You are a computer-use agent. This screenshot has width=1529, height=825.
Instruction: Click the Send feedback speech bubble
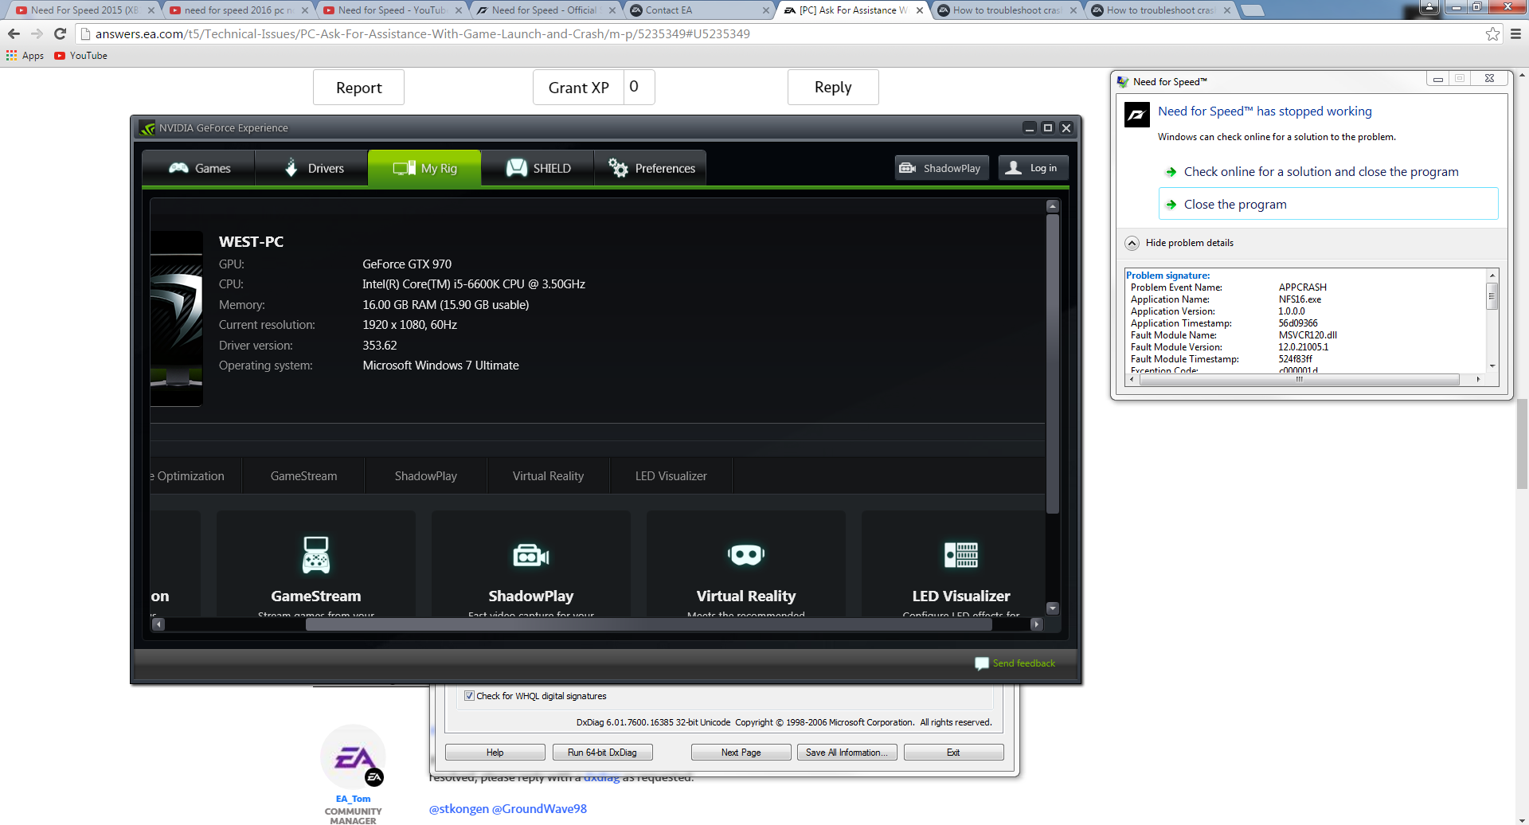coord(982,663)
